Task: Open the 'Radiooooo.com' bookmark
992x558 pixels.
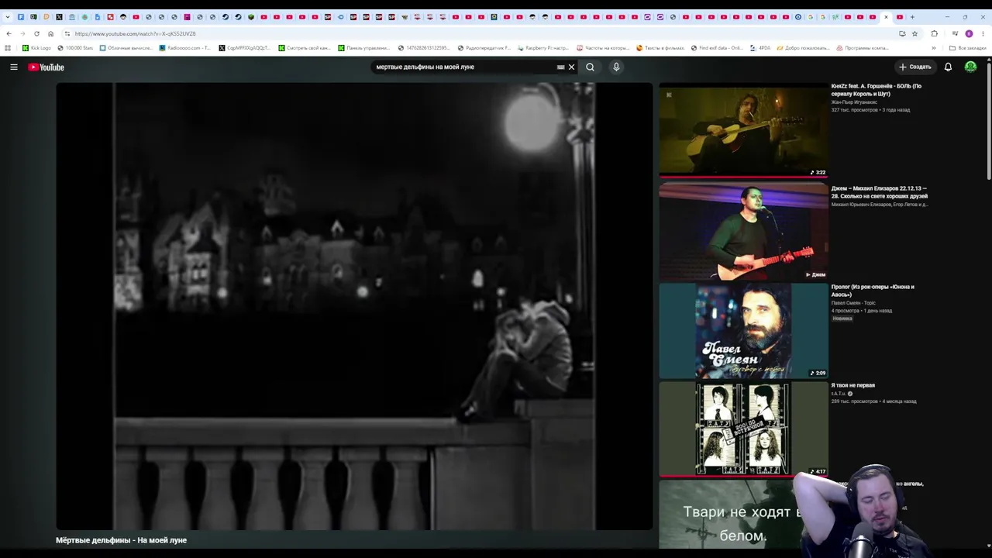Action: [184, 48]
